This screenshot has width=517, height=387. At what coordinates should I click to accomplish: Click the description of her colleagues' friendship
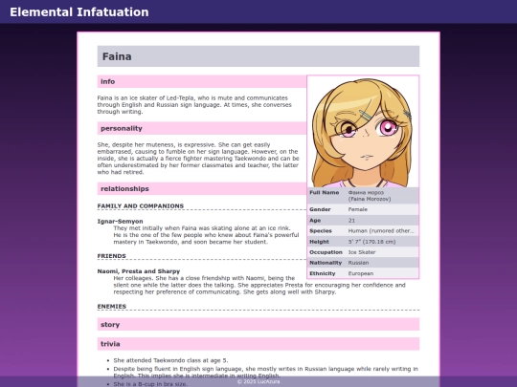pos(259,285)
